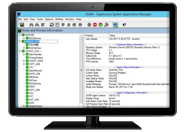This screenshot has width=185, height=132.
Task: Open the Window menu
Action: coord(70,19)
